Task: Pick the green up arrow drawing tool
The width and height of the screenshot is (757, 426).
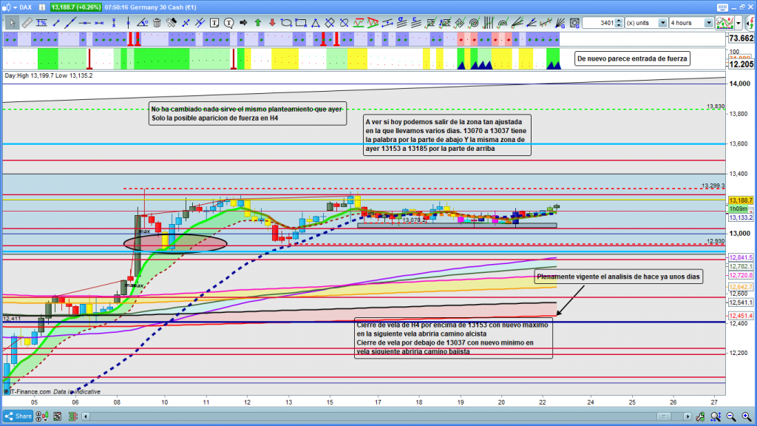Action: tap(258, 22)
